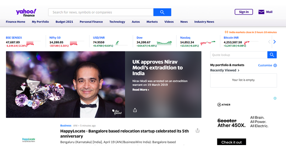The image size is (286, 149).
Task: Select the Technology menu item
Action: click(117, 22)
